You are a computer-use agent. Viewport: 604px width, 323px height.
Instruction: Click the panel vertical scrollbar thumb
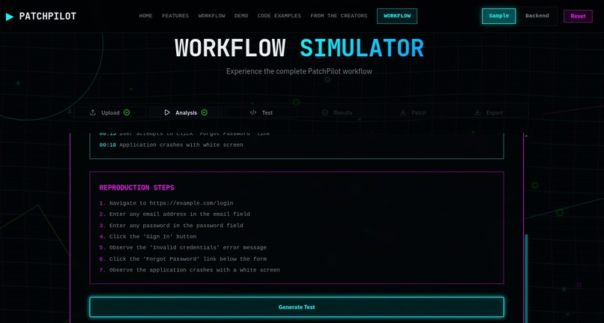[x=526, y=277]
